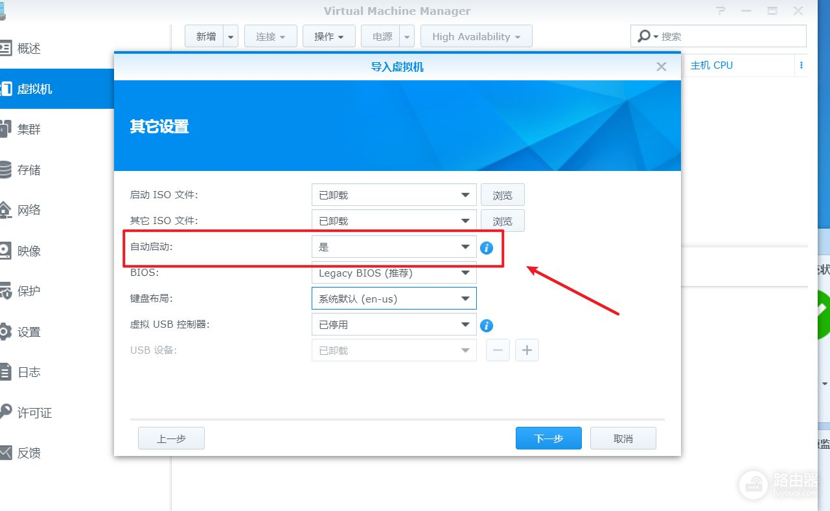830x511 pixels.
Task: Click the search magnifier icon
Action: point(644,36)
